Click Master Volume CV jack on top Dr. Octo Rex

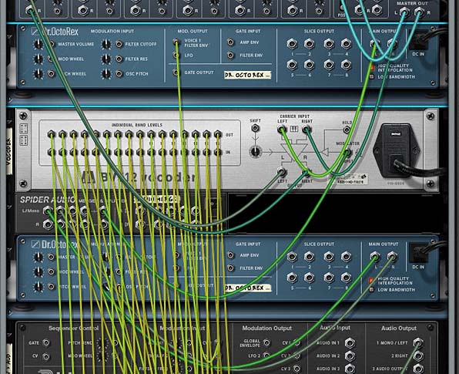pyautogui.click(x=52, y=44)
